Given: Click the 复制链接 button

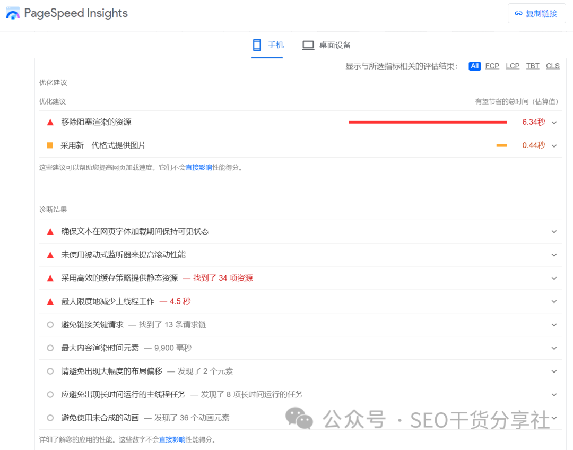Looking at the screenshot, I should tap(536, 13).
